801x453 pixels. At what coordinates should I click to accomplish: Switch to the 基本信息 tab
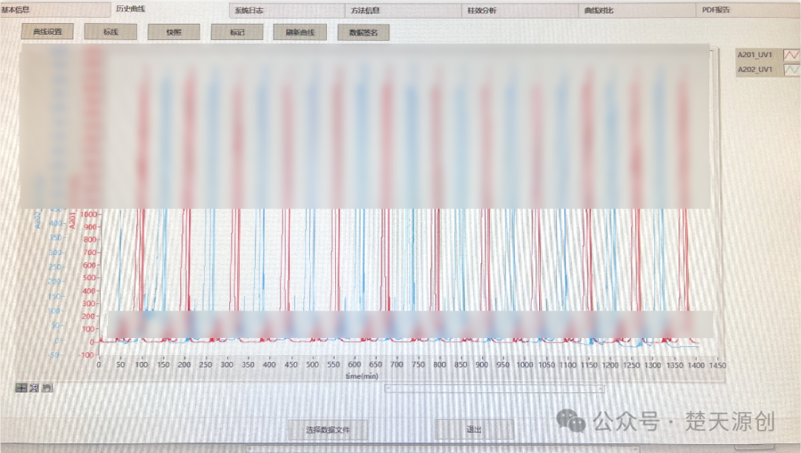(x=55, y=9)
